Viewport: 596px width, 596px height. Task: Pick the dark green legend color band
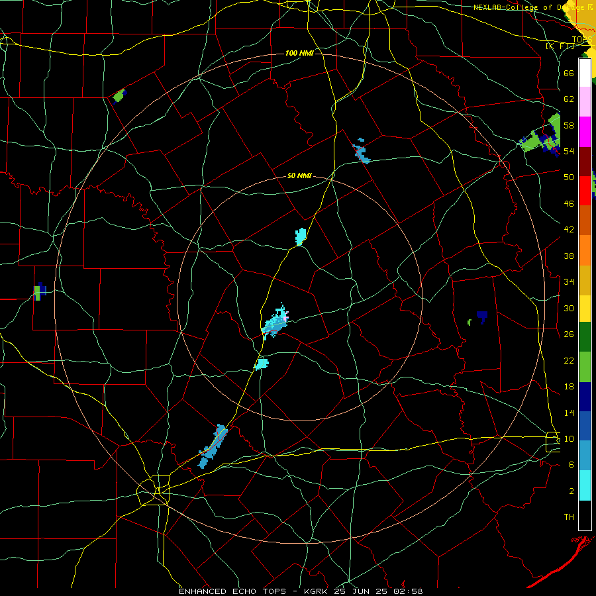[585, 337]
